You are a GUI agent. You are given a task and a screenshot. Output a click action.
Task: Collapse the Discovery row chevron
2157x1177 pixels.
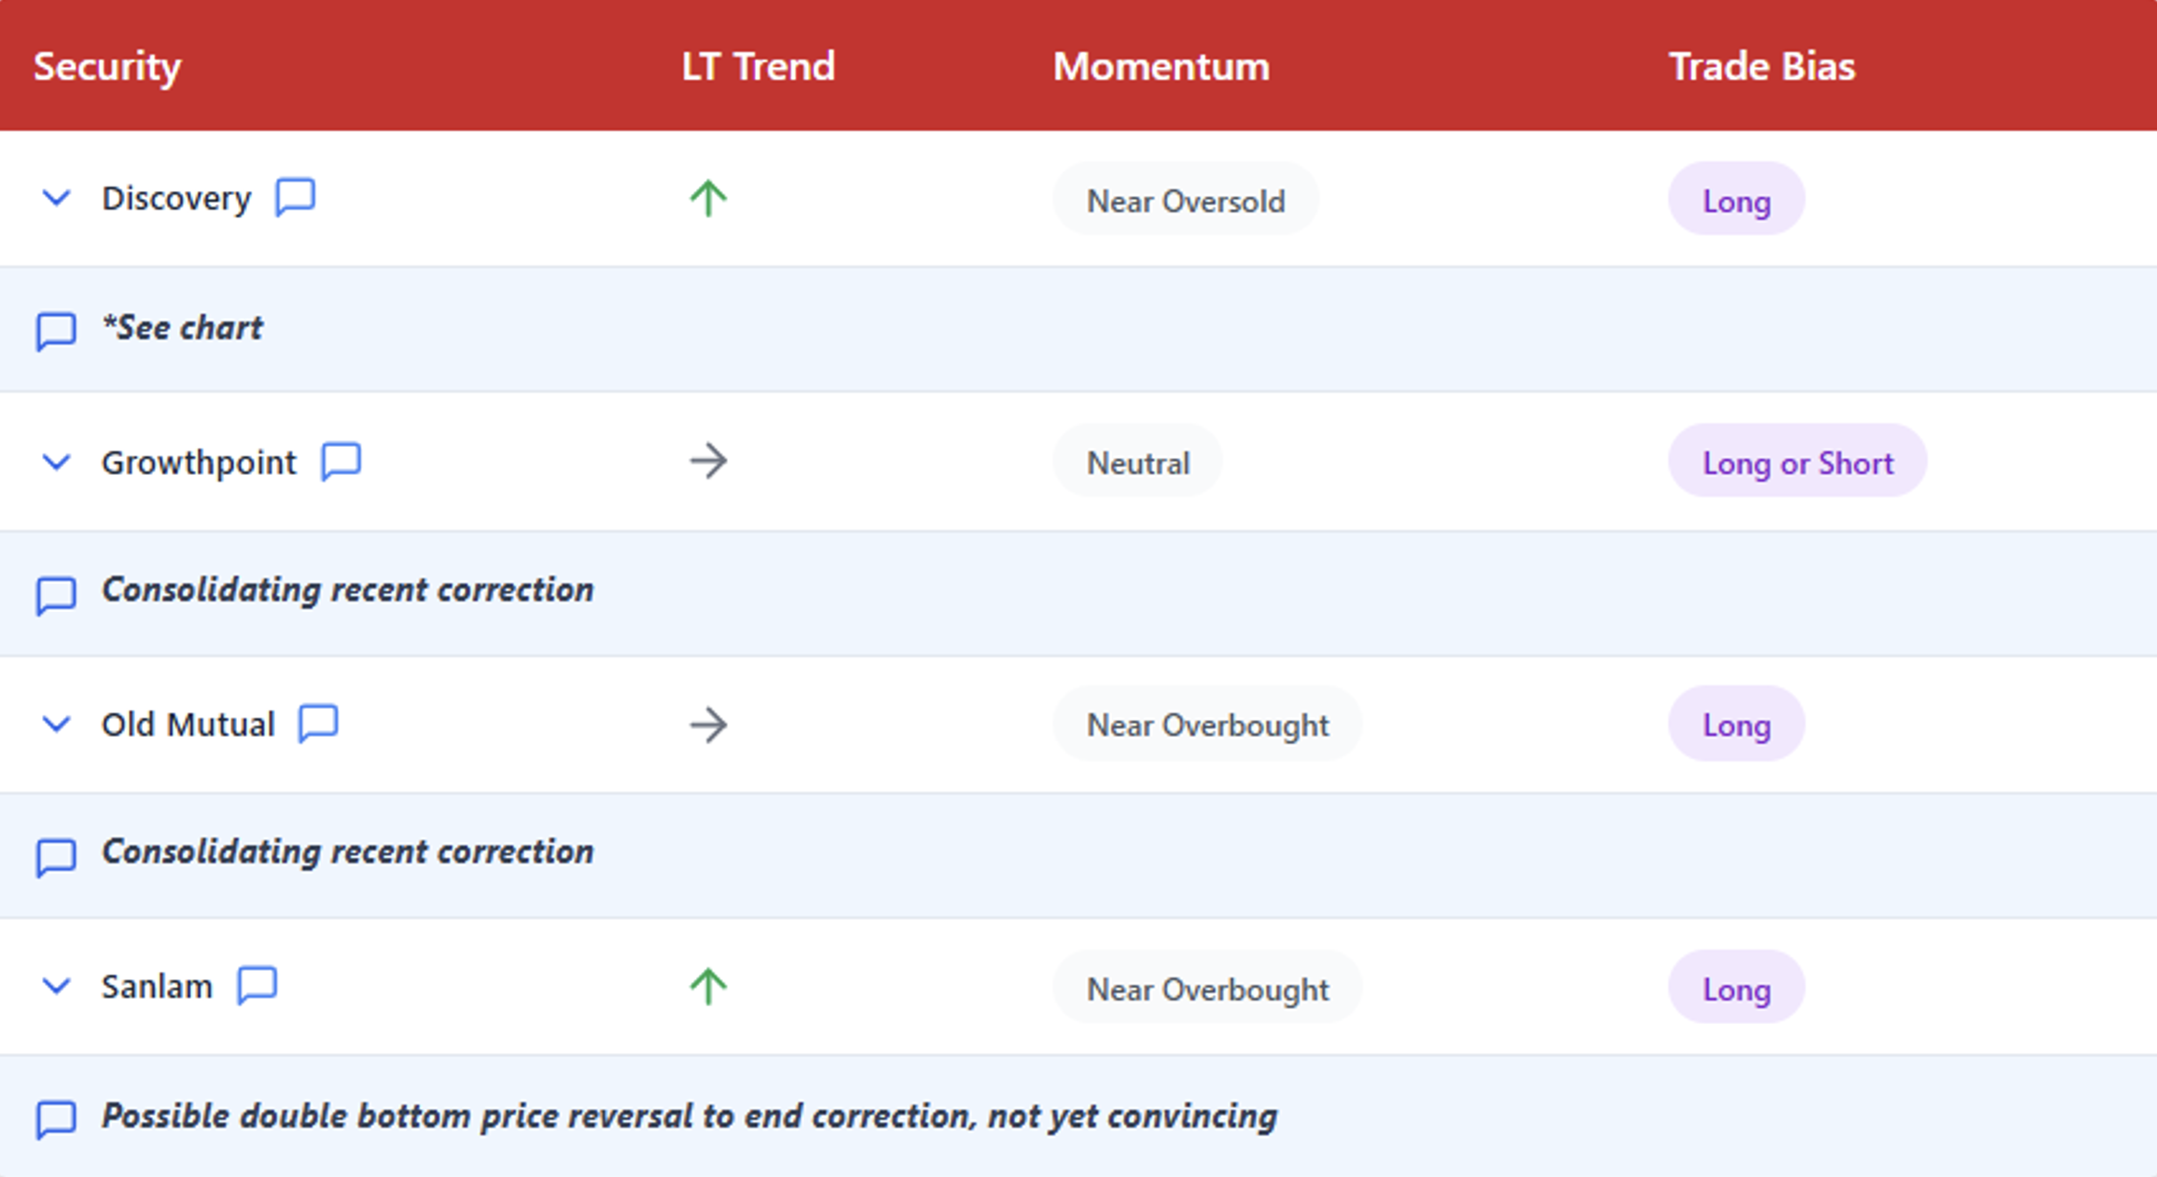pos(57,198)
